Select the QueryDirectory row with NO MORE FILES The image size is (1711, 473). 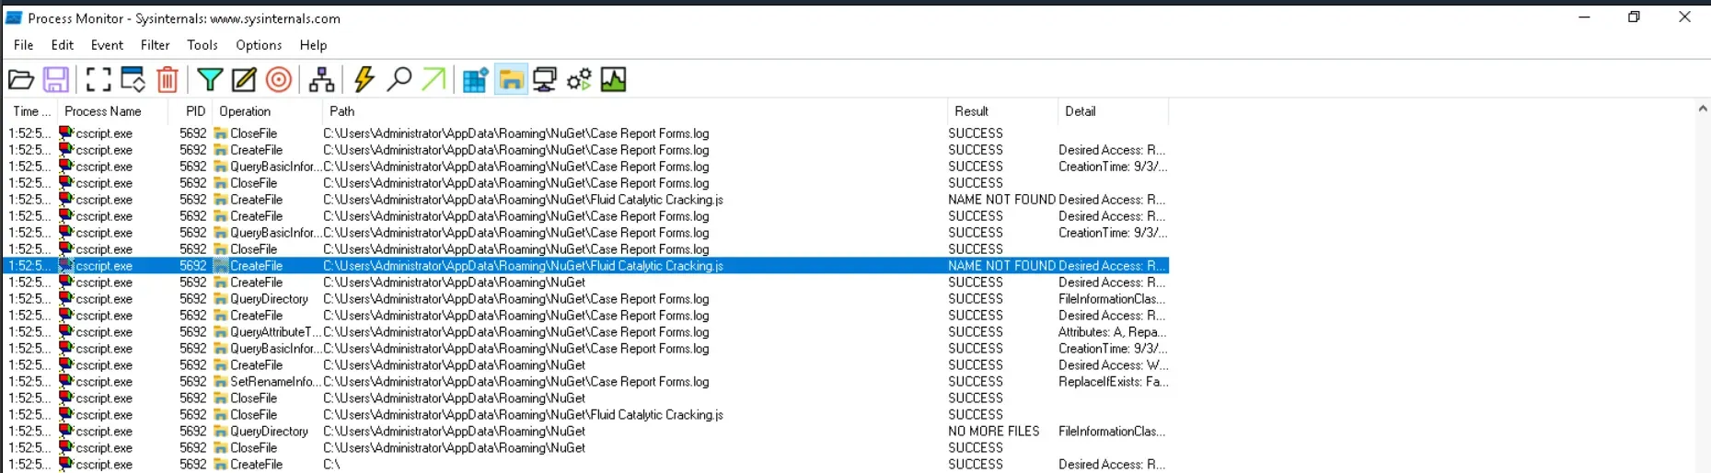(587, 432)
